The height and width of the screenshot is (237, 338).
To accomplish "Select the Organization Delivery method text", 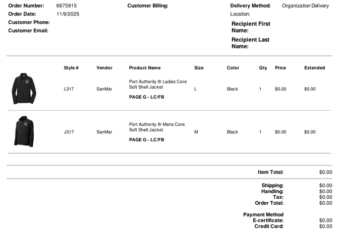I will 305,6.
